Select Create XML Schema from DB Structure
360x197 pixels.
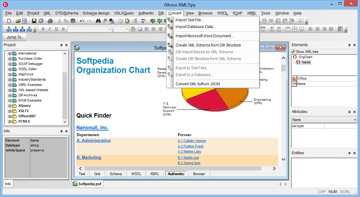click(x=208, y=45)
